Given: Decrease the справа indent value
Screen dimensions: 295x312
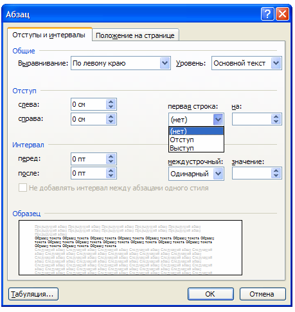Looking at the screenshot, I should coord(111,122).
